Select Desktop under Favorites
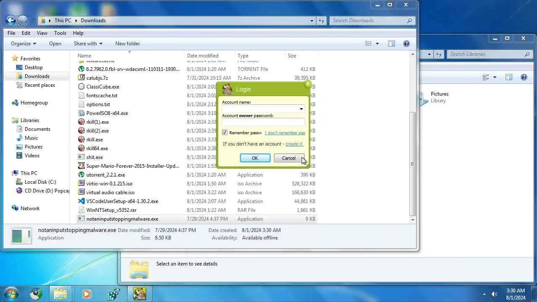The width and height of the screenshot is (537, 302). coord(34,68)
